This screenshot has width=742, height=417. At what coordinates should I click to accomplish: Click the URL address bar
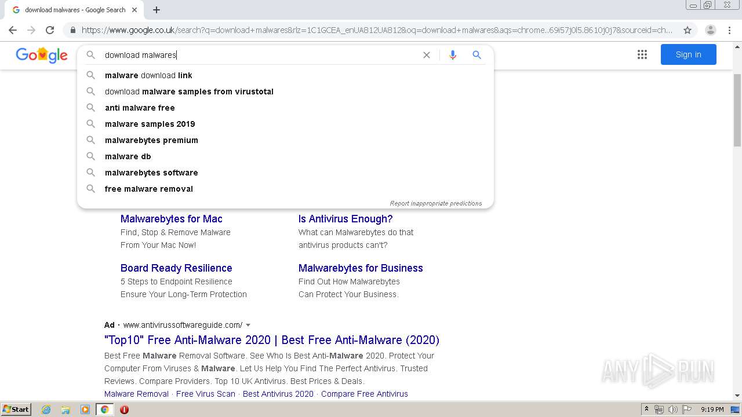coord(377,30)
